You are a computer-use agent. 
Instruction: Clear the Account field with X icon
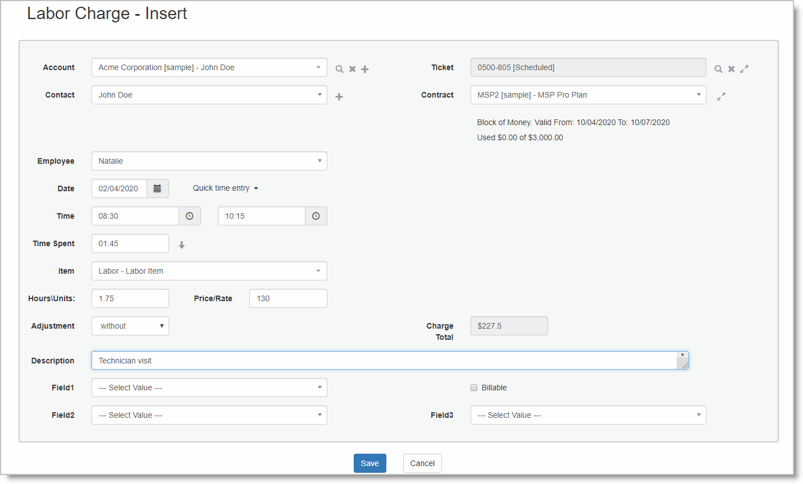point(352,69)
